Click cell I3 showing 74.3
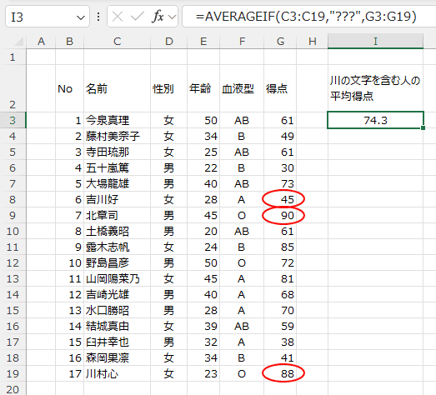Screen dimensions: 436x395 coord(375,120)
